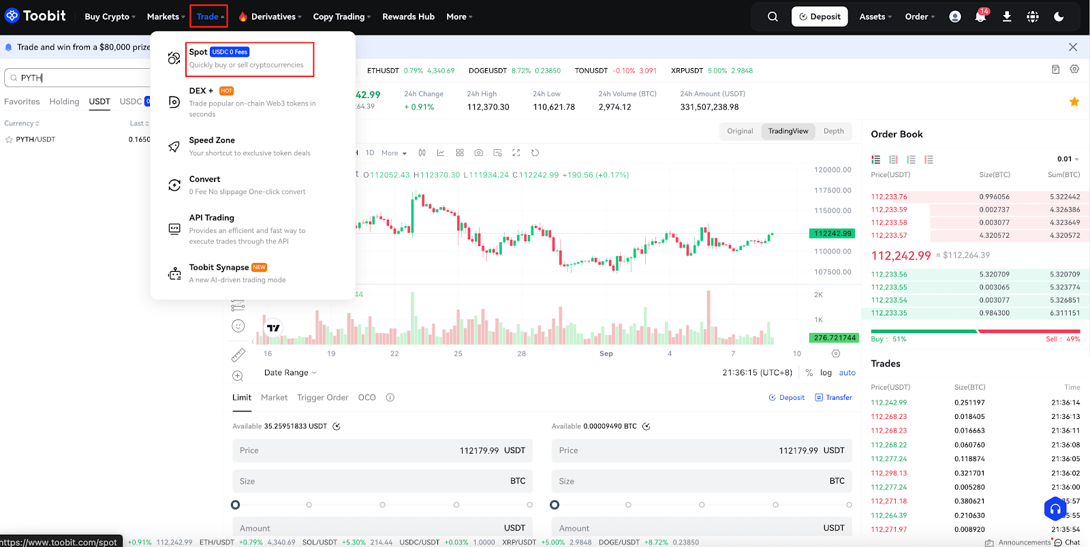Show both sides order book view icon
This screenshot has height=547, width=1090.
pyautogui.click(x=876, y=159)
